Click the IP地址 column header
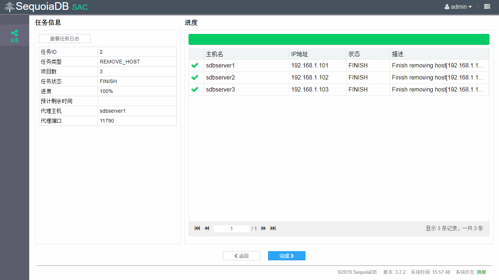The width and height of the screenshot is (499, 280). pyautogui.click(x=318, y=54)
